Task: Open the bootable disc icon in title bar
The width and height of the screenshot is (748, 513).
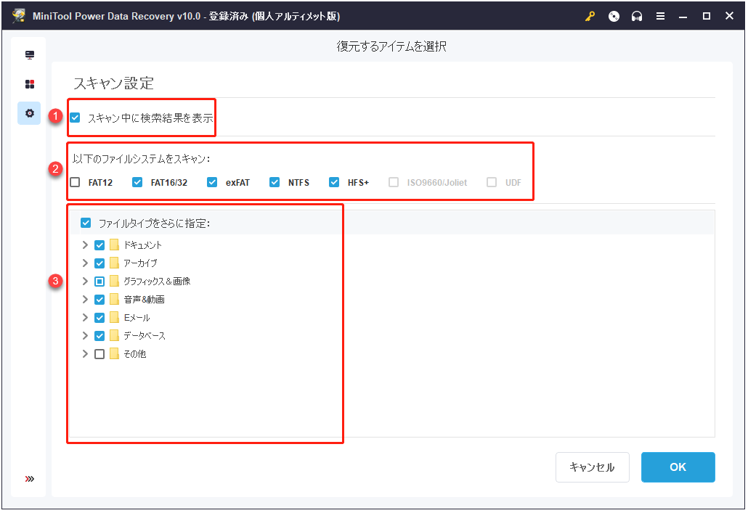Action: (614, 16)
